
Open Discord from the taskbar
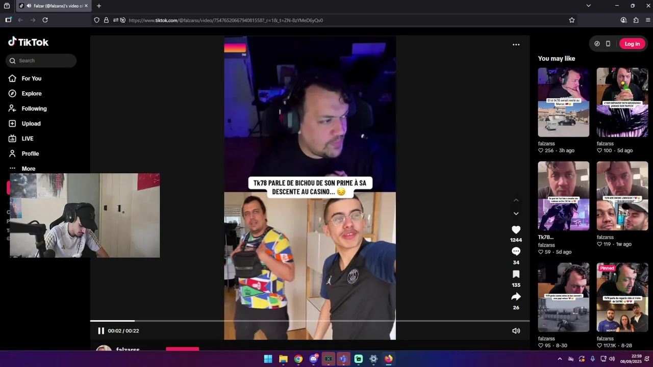click(313, 359)
